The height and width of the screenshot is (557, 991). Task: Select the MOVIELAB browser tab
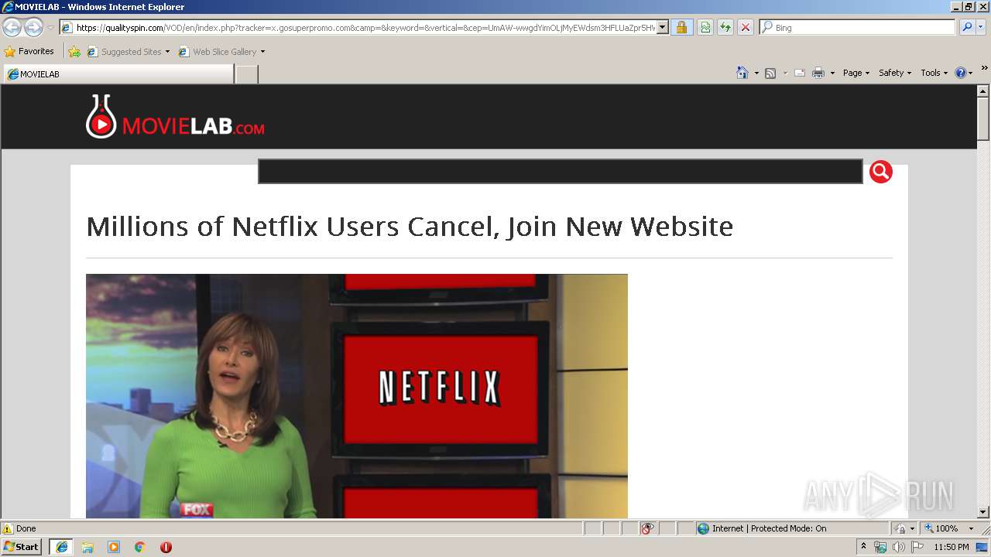pyautogui.click(x=118, y=74)
